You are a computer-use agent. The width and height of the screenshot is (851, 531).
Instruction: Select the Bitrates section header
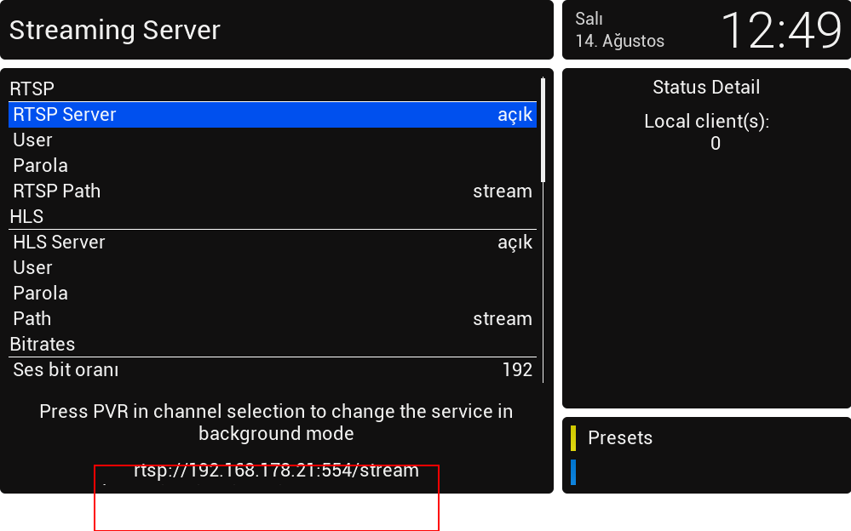pos(43,345)
